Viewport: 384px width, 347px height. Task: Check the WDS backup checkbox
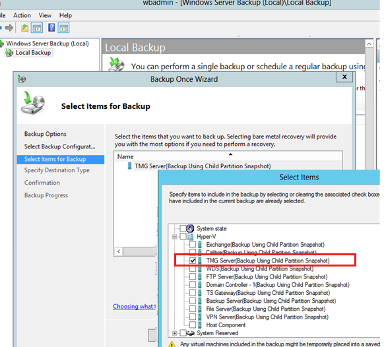click(x=193, y=269)
